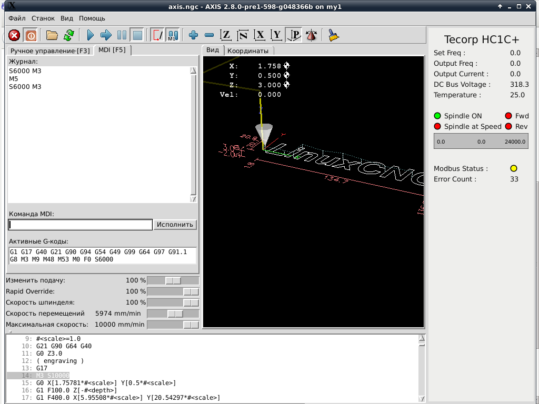This screenshot has height=404, width=539.
Task: Open the Файл menu
Action: [x=17, y=18]
